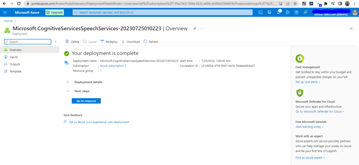Click the Delete toolbar button
Viewport: 359px width, 165px height.
[72, 42]
